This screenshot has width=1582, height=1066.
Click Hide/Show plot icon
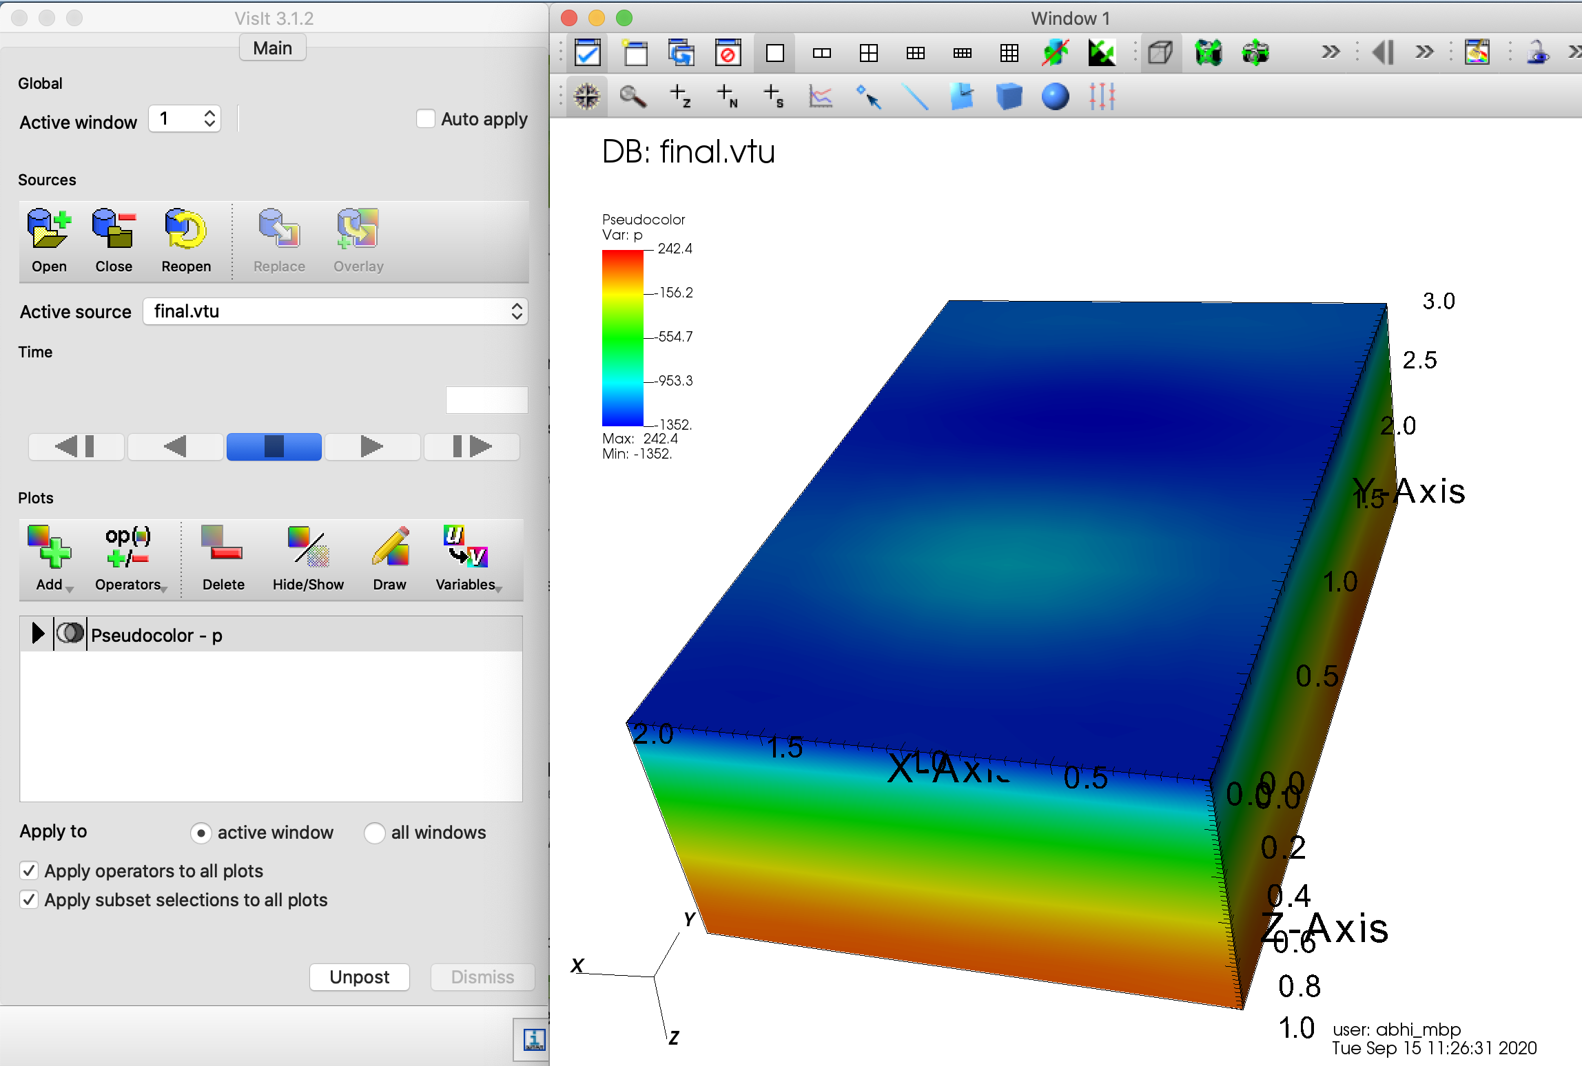(x=308, y=548)
